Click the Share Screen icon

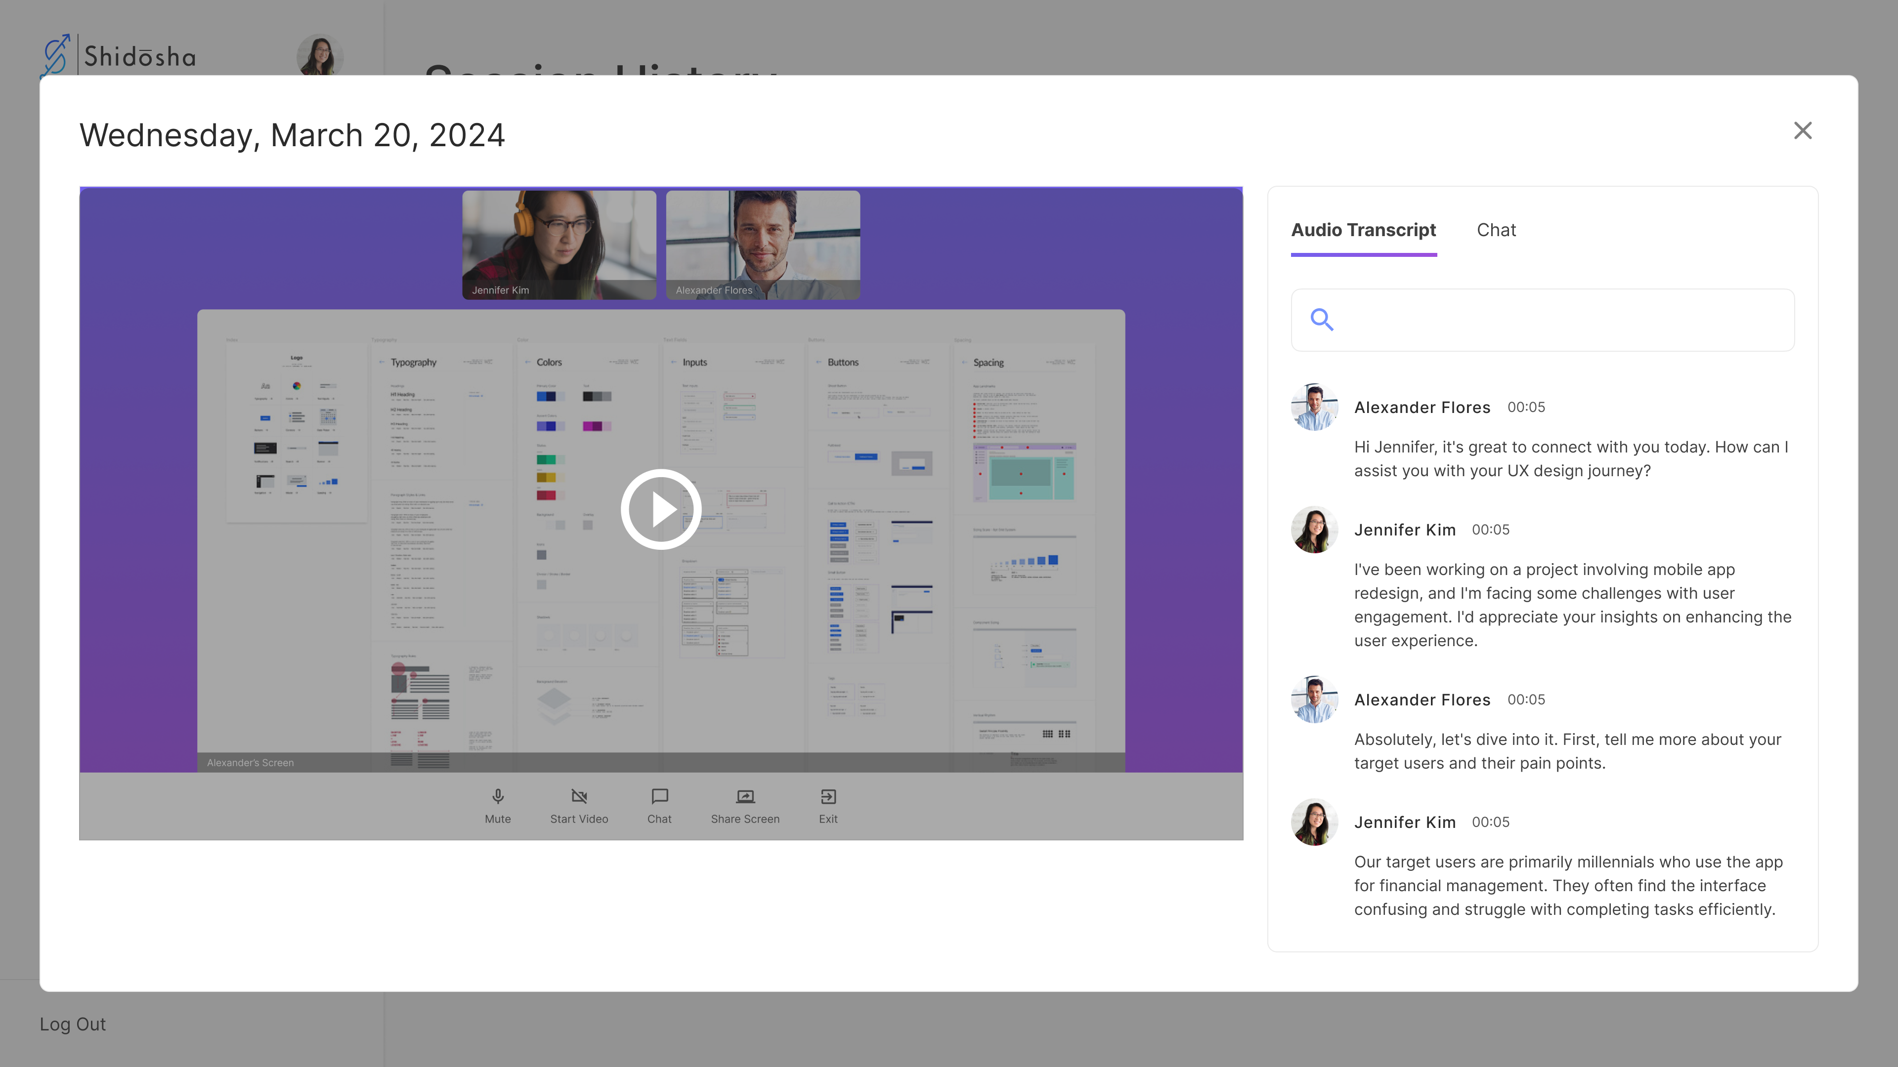pyautogui.click(x=745, y=797)
